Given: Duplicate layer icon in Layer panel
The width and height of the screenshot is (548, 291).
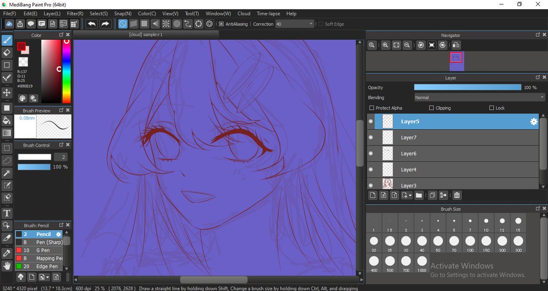Looking at the screenshot, I should (433, 195).
